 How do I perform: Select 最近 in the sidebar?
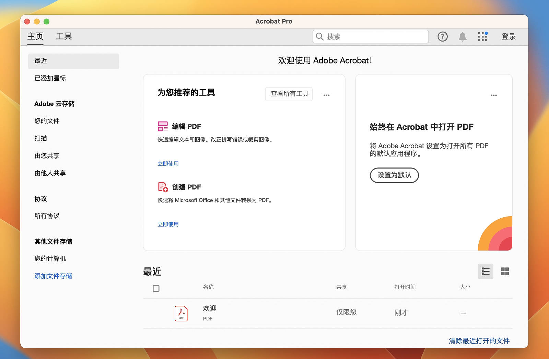click(x=73, y=61)
